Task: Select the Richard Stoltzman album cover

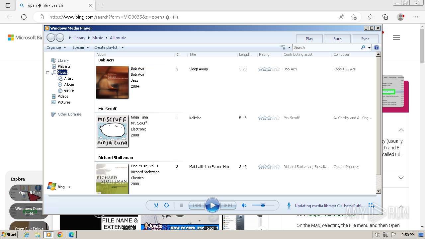Action: click(112, 179)
